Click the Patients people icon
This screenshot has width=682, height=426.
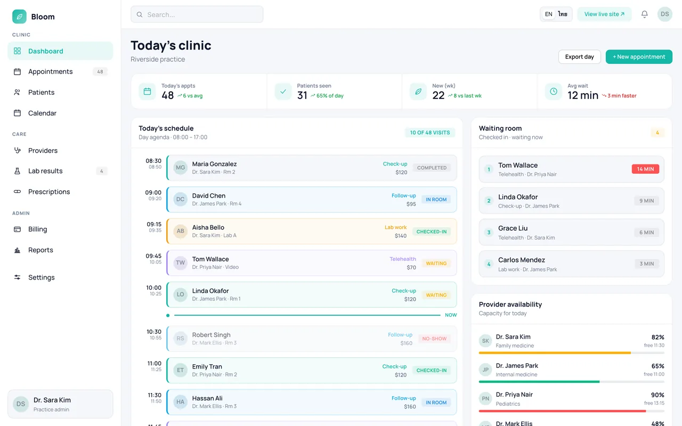click(x=17, y=92)
